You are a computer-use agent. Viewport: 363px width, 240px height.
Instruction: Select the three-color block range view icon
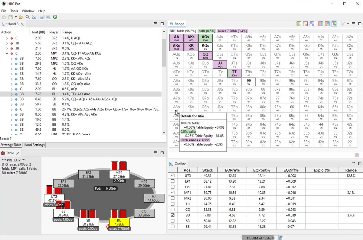point(327,24)
